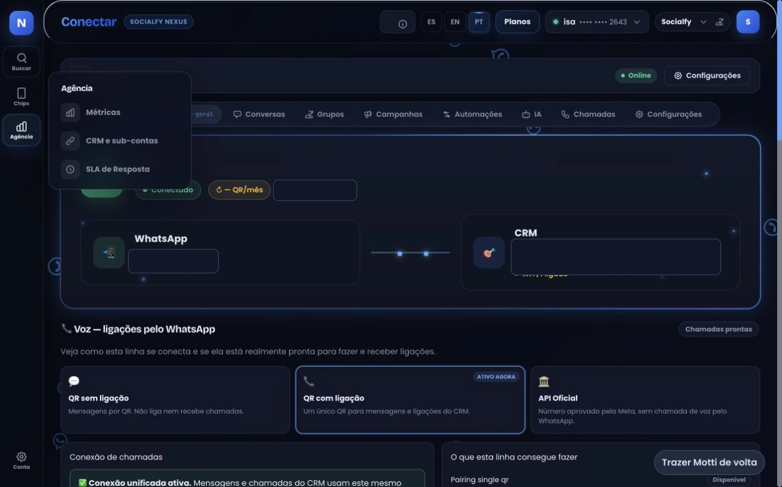
Task: Click the phone icon on the Chamadas tab
Action: [565, 114]
